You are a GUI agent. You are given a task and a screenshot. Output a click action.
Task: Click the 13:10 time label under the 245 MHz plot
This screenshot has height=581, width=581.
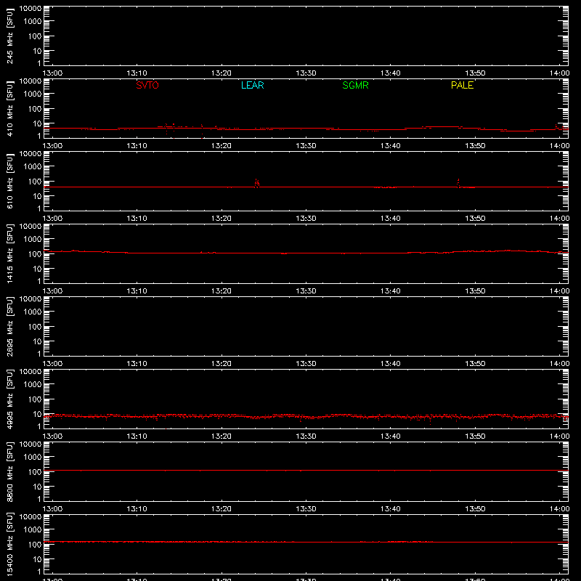click(137, 73)
